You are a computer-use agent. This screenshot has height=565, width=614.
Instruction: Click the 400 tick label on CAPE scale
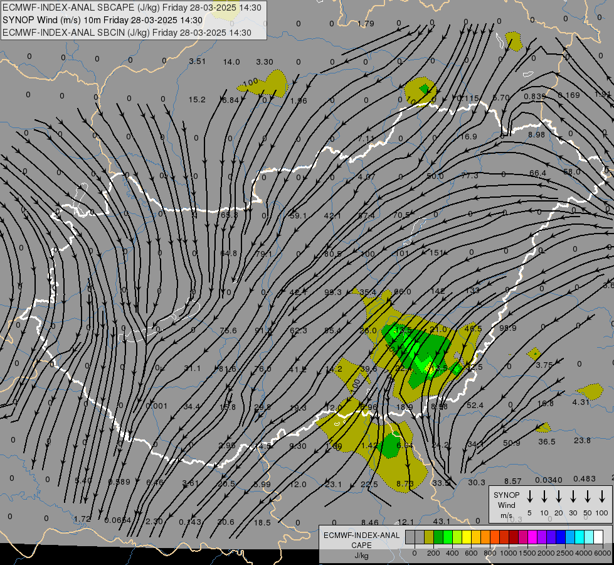452,553
